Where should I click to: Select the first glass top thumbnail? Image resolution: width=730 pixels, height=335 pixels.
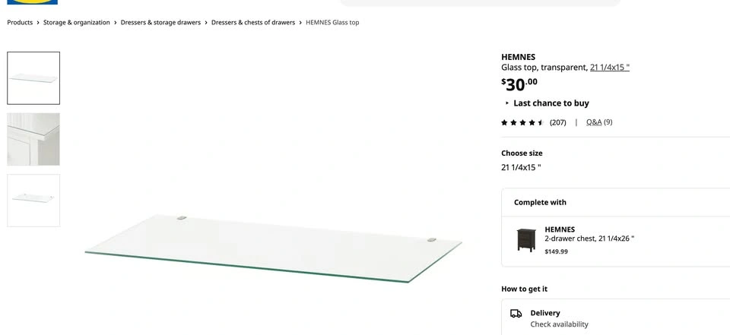click(33, 78)
